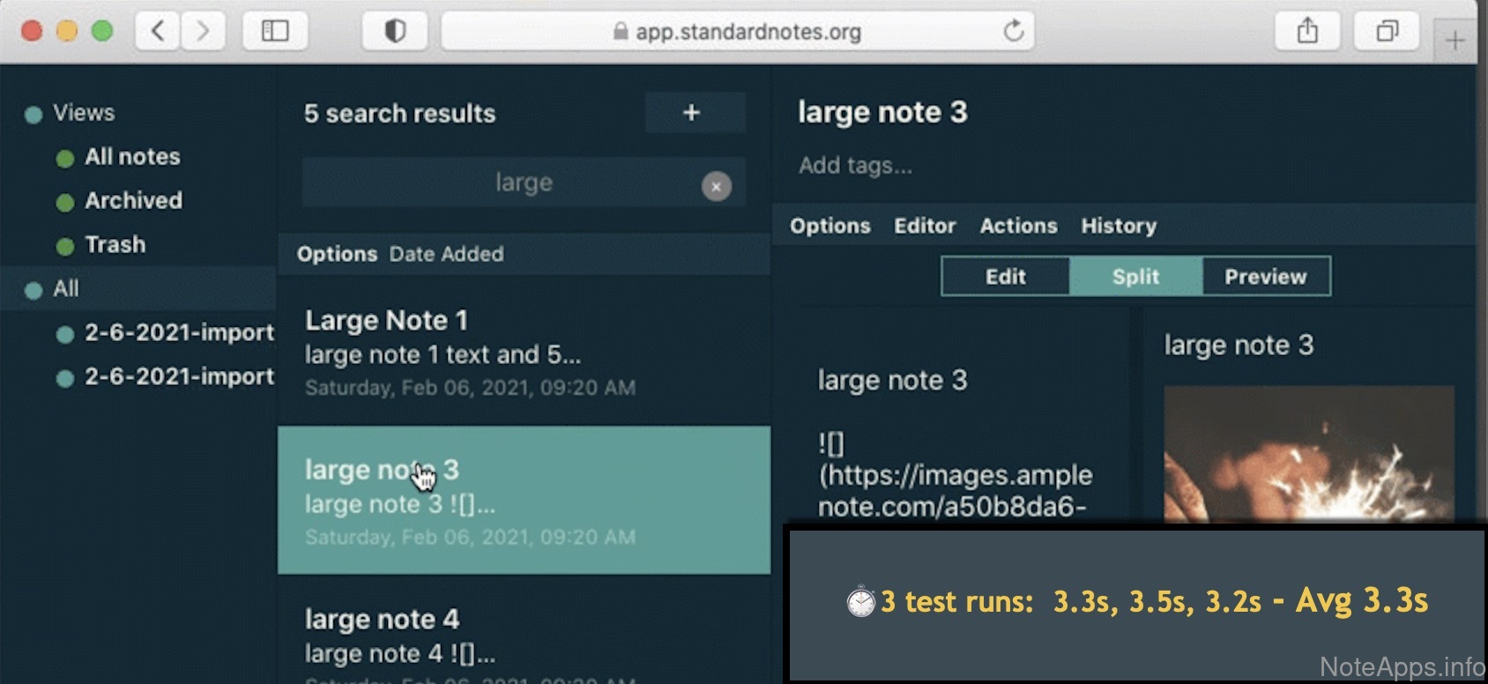
Task: Select the Split view mode
Action: tap(1135, 277)
